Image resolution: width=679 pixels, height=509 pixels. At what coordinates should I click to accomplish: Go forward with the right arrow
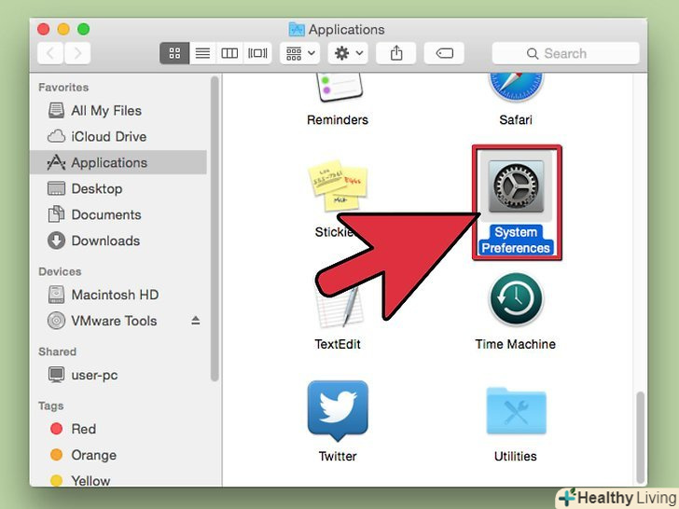(x=77, y=53)
